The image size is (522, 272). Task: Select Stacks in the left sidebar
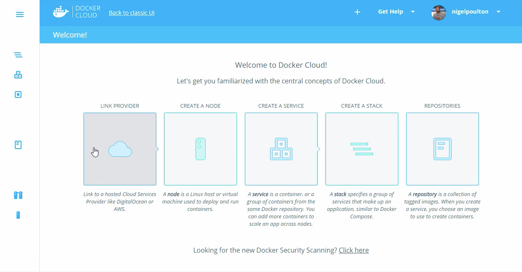(18, 54)
